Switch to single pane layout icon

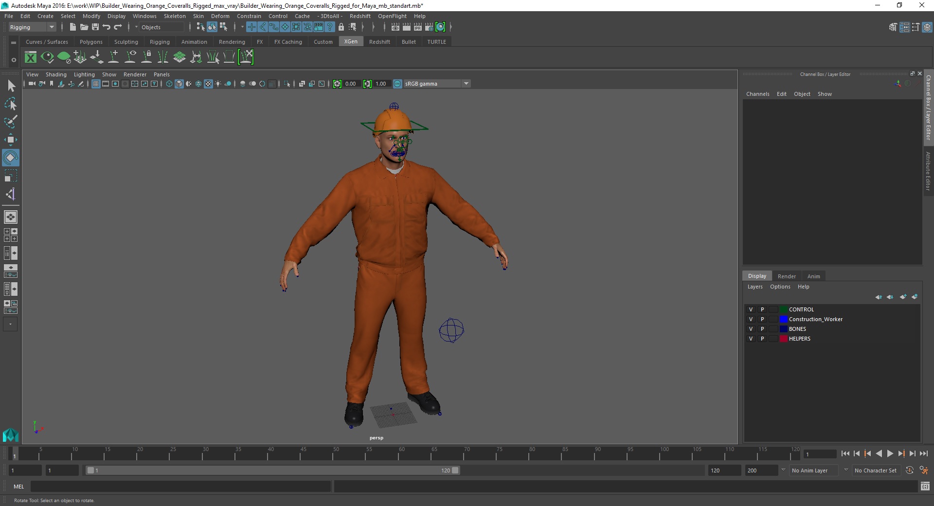click(x=11, y=217)
